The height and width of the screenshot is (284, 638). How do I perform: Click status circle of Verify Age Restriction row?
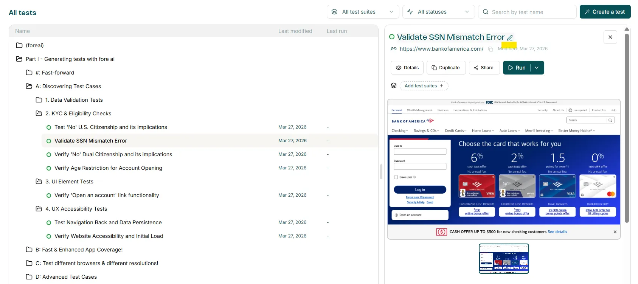point(49,168)
